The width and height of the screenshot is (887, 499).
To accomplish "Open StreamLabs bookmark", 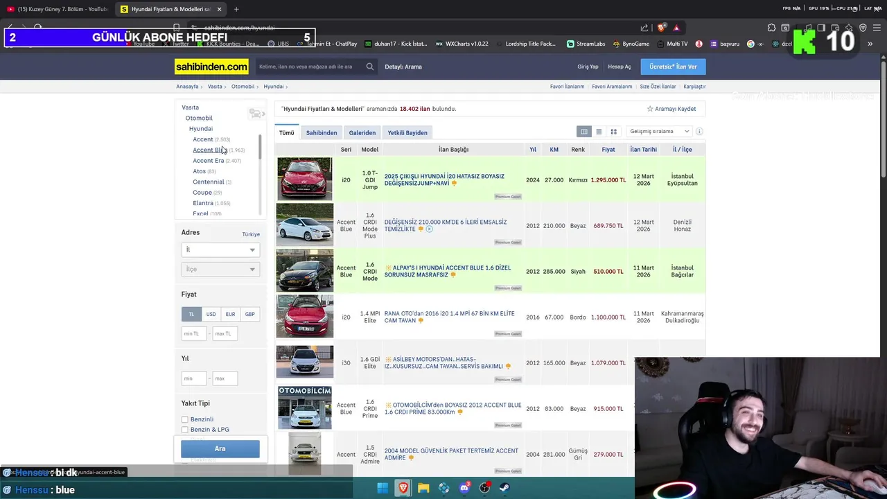I will pyautogui.click(x=586, y=44).
